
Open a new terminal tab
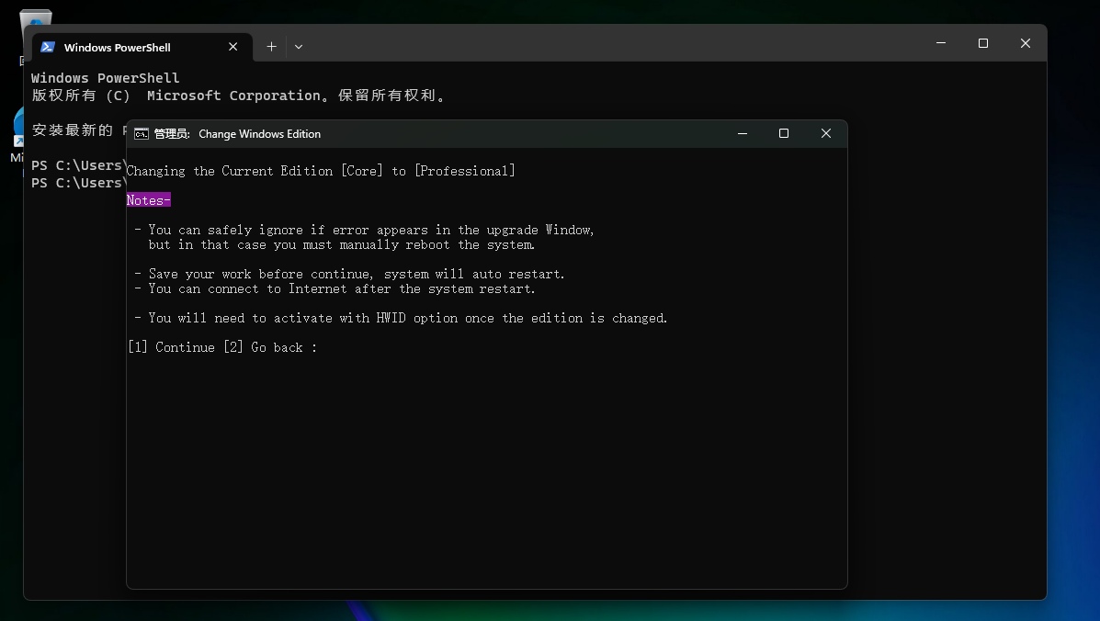coord(271,47)
